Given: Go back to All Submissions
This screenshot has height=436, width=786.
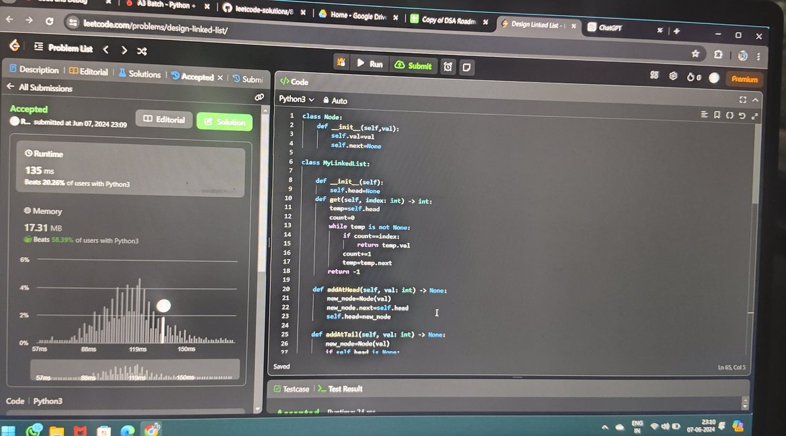Looking at the screenshot, I should pyautogui.click(x=39, y=87).
